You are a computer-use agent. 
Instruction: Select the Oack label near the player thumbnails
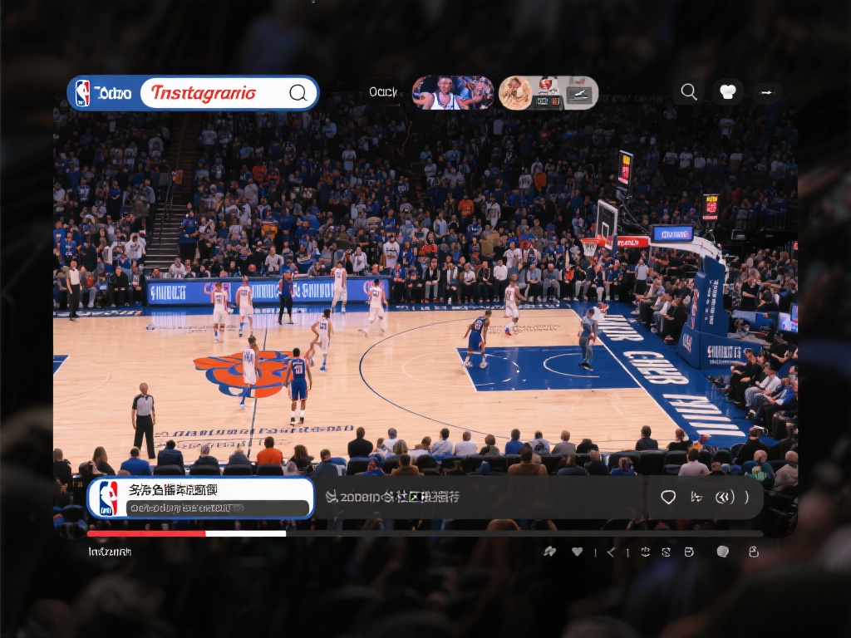(382, 94)
